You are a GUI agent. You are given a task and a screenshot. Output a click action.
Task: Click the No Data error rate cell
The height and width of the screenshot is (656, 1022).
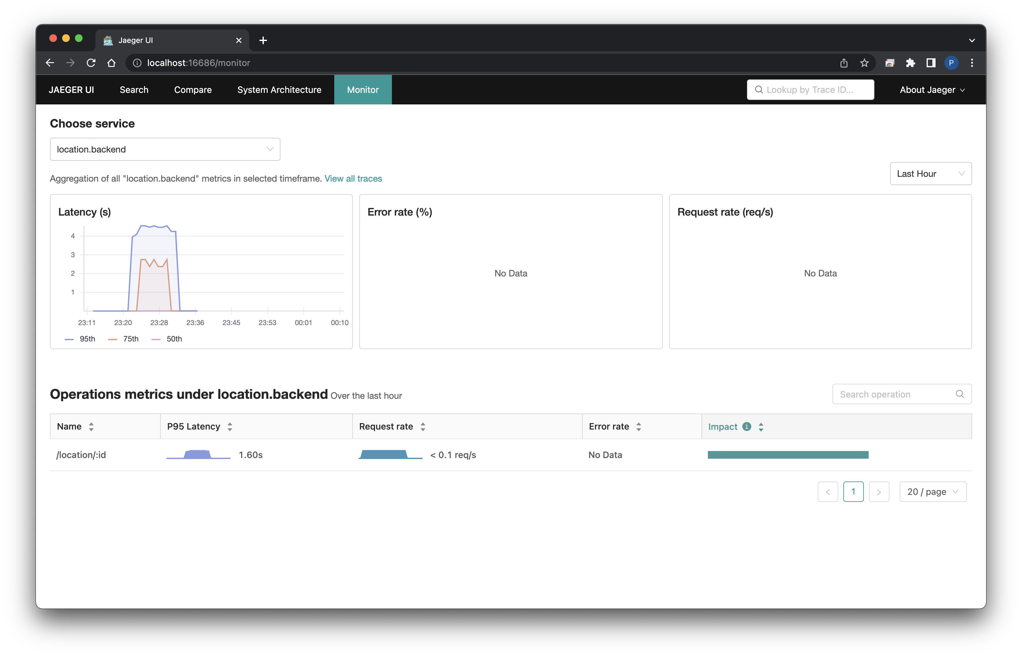(605, 455)
